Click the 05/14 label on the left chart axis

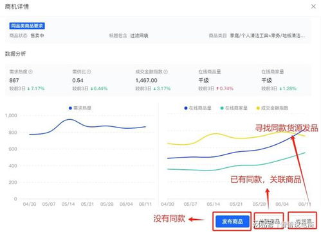(68, 204)
